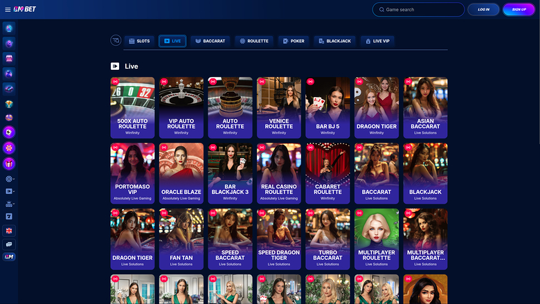Expand the video camera sidebar submenu
Image resolution: width=540 pixels, height=304 pixels.
pyautogui.click(x=10, y=190)
